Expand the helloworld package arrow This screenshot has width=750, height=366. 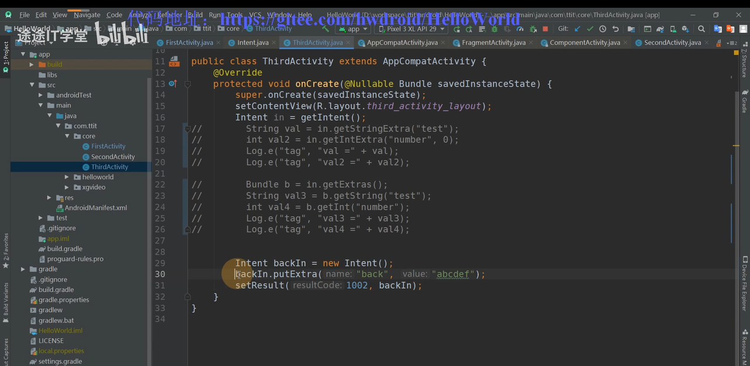(x=67, y=177)
